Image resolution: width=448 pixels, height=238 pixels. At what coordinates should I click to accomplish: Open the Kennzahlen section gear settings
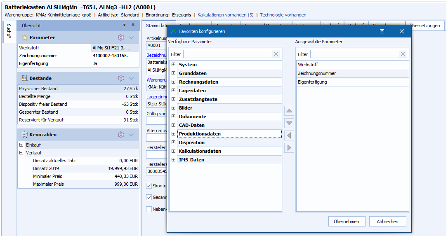pos(121,135)
